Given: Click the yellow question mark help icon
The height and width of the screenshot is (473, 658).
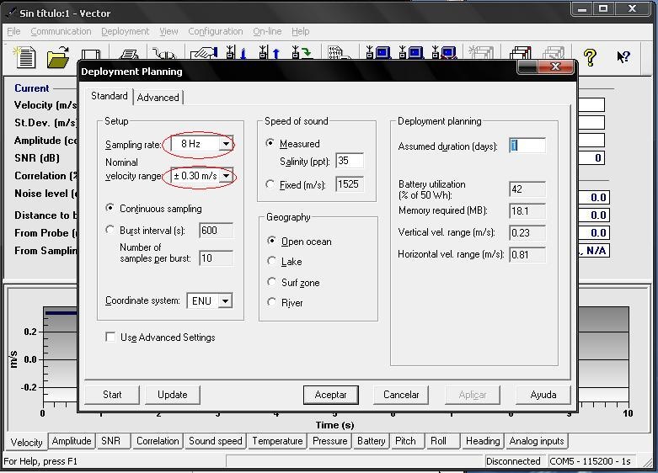Looking at the screenshot, I should pos(590,57).
